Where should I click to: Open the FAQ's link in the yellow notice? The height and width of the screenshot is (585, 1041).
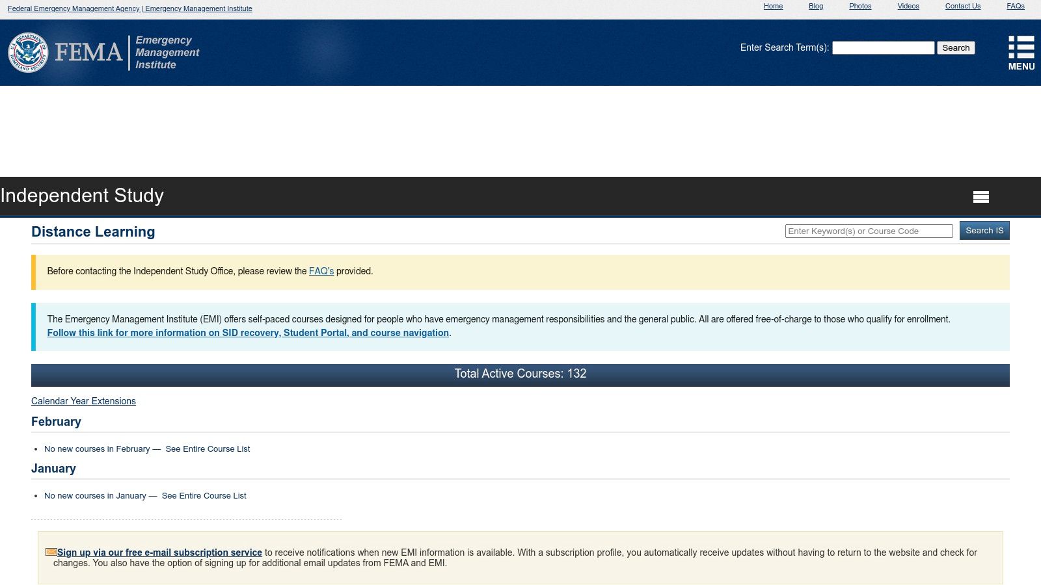click(x=321, y=271)
